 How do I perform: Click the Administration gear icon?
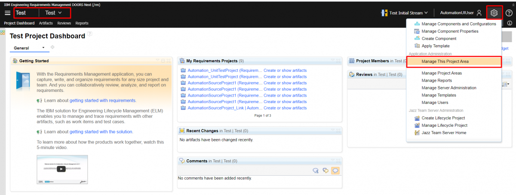pos(494,13)
